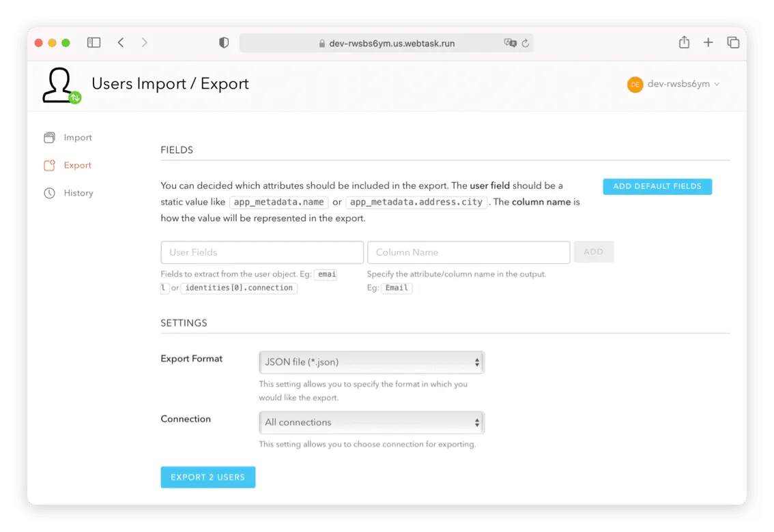Click the ADD DEFAULT FIELDS button
774x532 pixels.
click(x=657, y=186)
